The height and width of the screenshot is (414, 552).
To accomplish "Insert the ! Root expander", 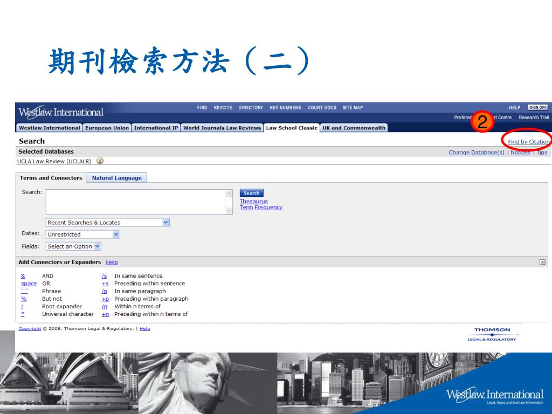I will [x=22, y=306].
